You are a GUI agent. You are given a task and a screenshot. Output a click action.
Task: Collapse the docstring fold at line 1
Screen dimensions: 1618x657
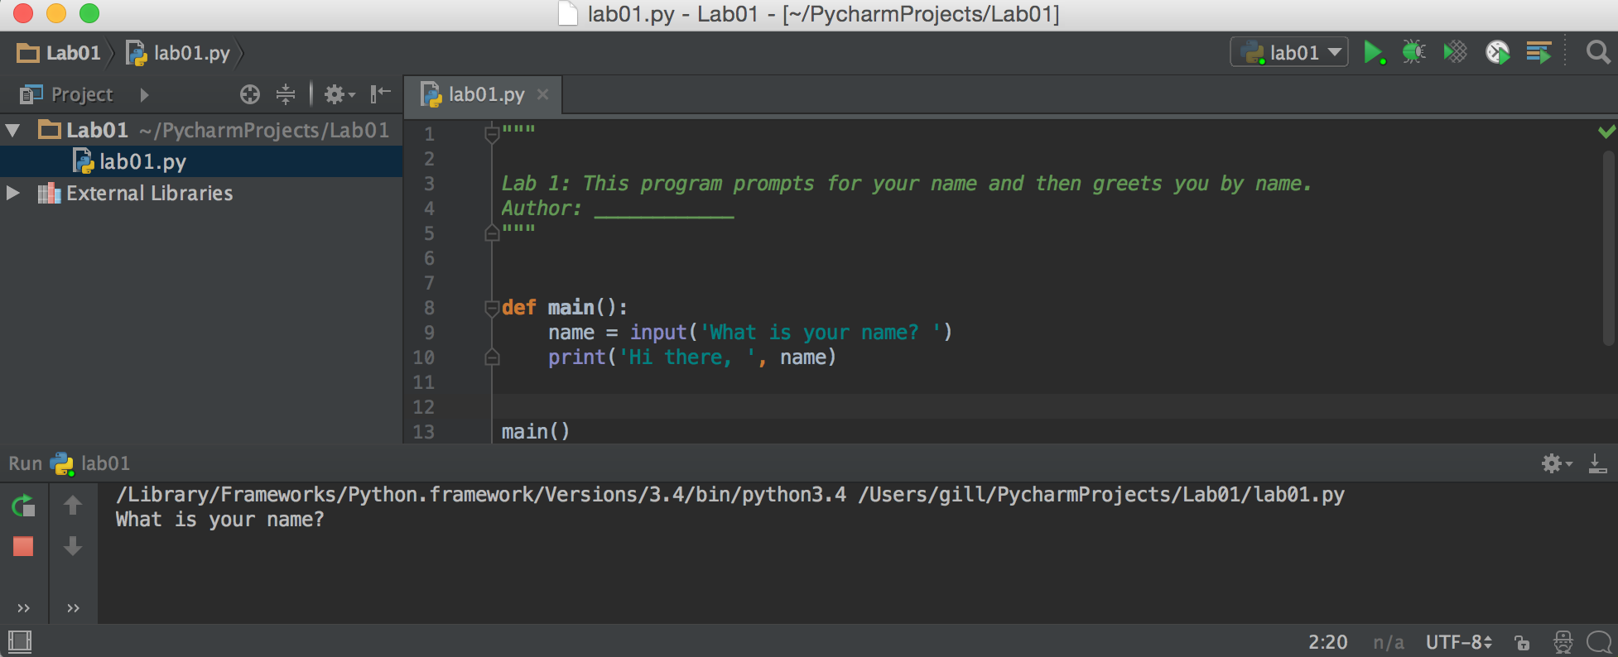pyautogui.click(x=492, y=133)
